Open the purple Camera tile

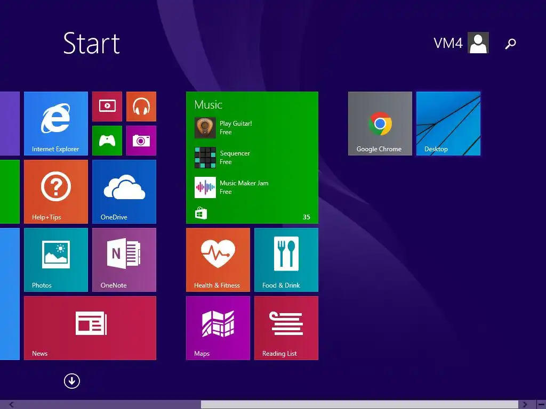coord(141,141)
